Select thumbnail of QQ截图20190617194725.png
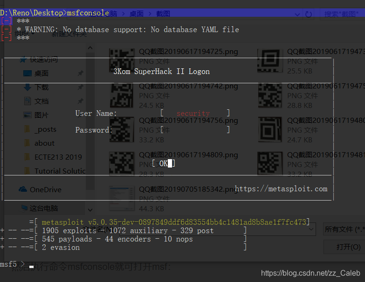Viewport: 365px width, 282px height. (x=122, y=60)
